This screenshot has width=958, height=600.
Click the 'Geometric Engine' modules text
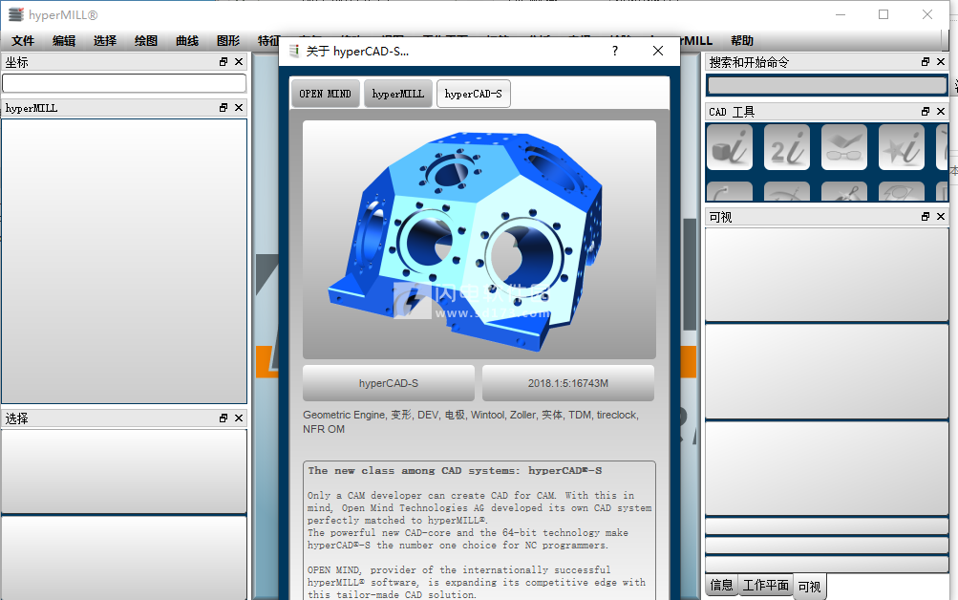[471, 421]
